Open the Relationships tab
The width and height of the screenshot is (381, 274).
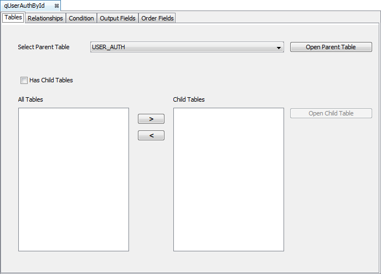(45, 18)
